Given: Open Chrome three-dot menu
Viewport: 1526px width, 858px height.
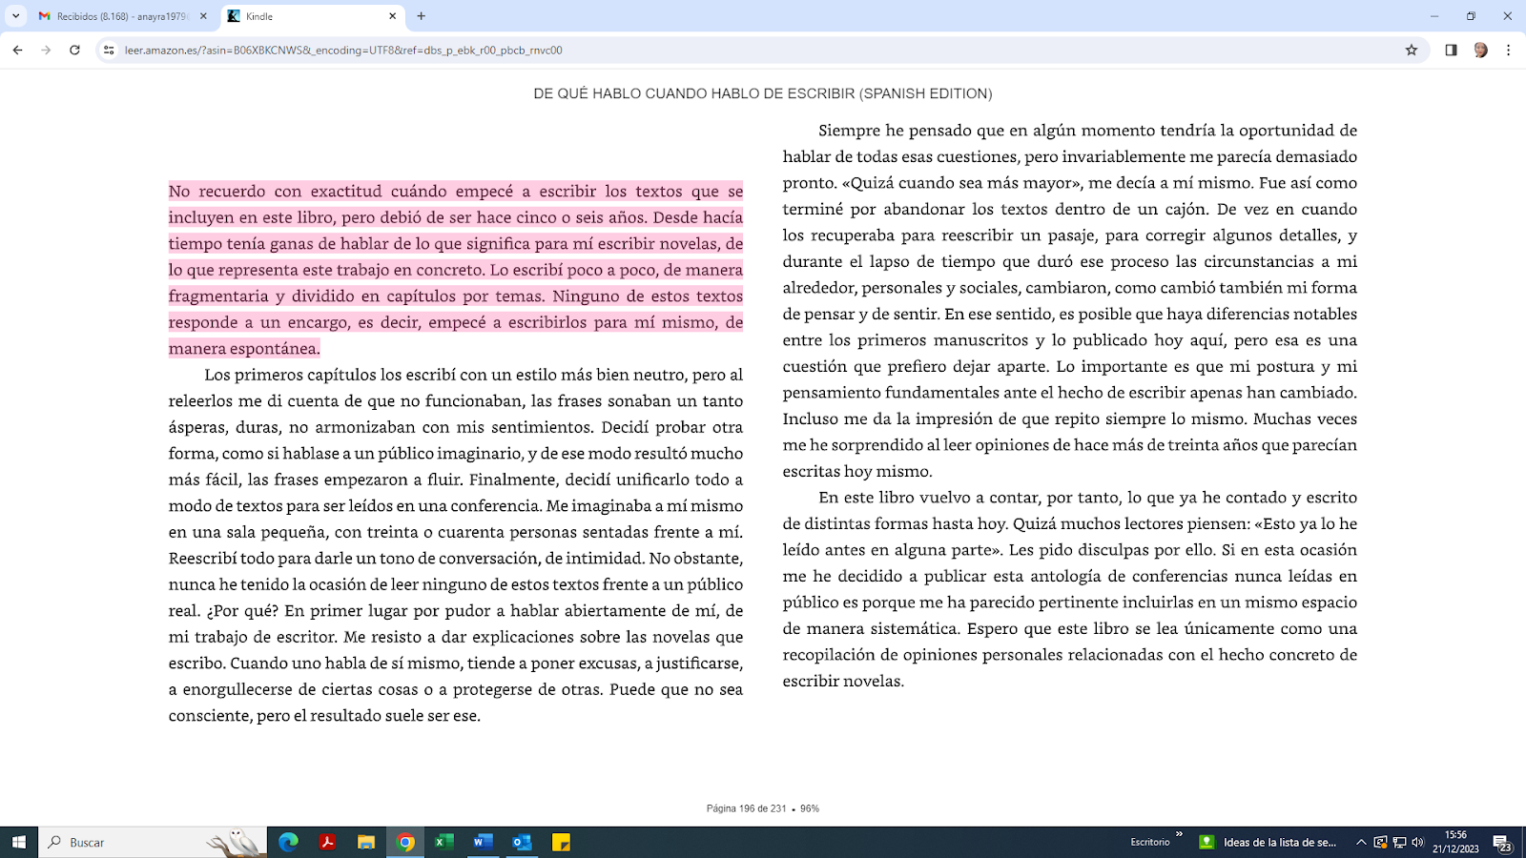Looking at the screenshot, I should [x=1508, y=51].
